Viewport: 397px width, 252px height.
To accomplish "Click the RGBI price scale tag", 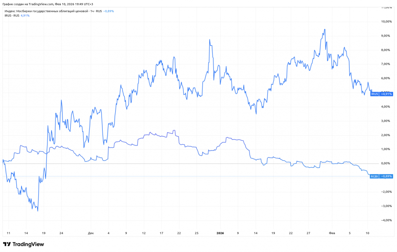I will [x=375, y=176].
